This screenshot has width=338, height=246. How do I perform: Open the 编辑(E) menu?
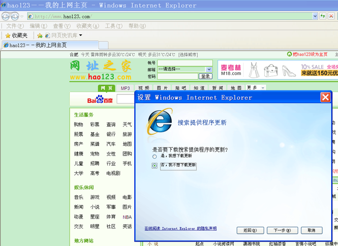coord(38,26)
